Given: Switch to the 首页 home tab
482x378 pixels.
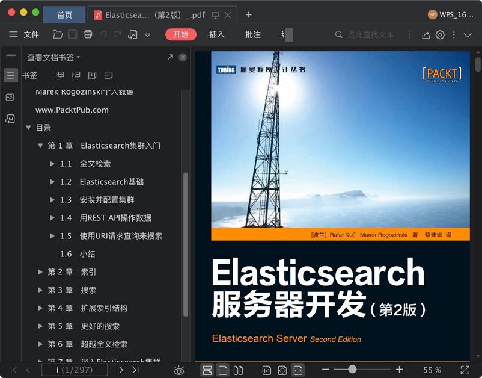Looking at the screenshot, I should coord(64,15).
